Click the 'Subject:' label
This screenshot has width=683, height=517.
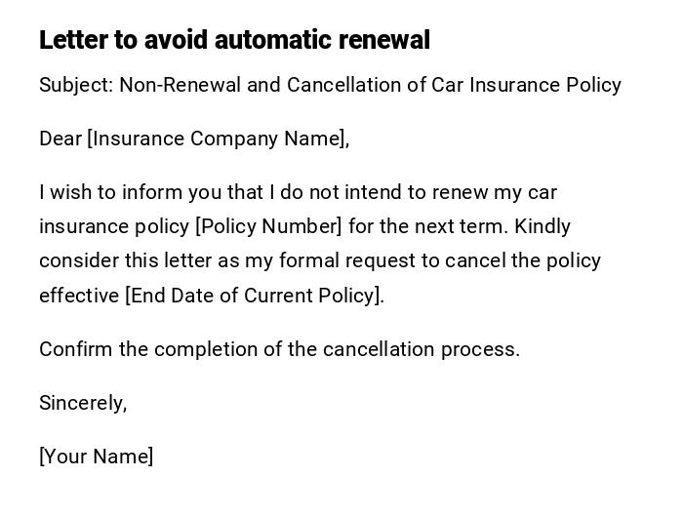[x=76, y=85]
